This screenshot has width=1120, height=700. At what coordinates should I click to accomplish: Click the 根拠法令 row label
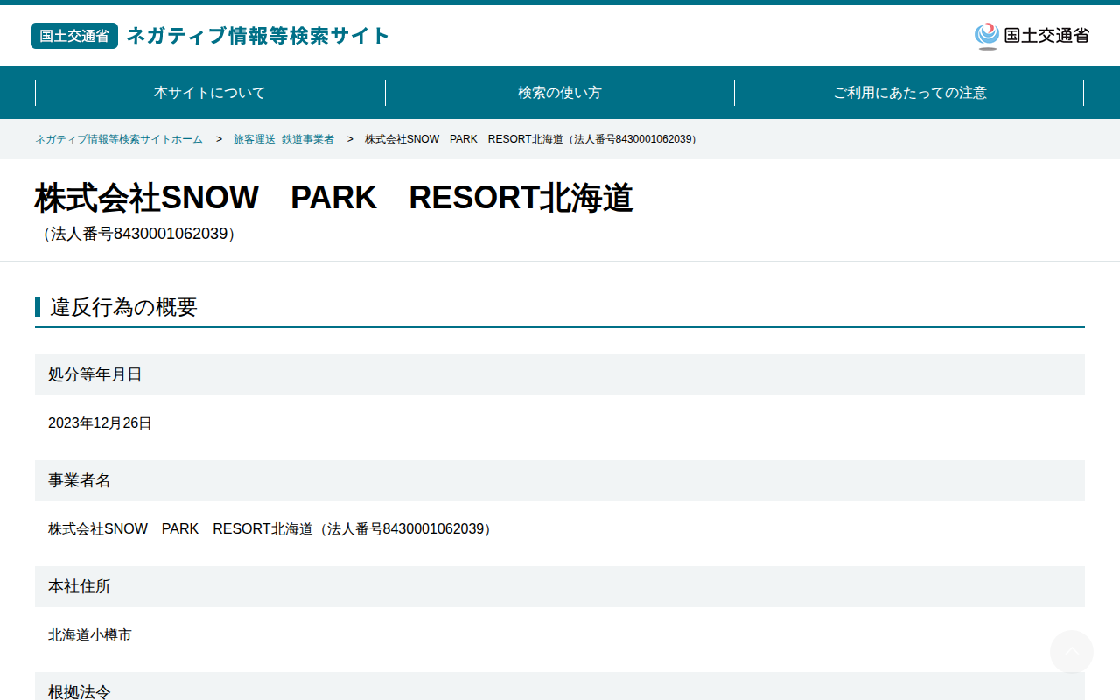click(80, 691)
